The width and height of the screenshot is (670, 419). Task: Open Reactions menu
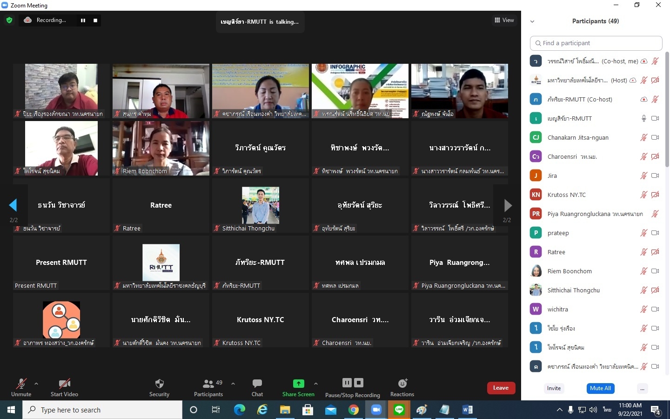(x=402, y=387)
